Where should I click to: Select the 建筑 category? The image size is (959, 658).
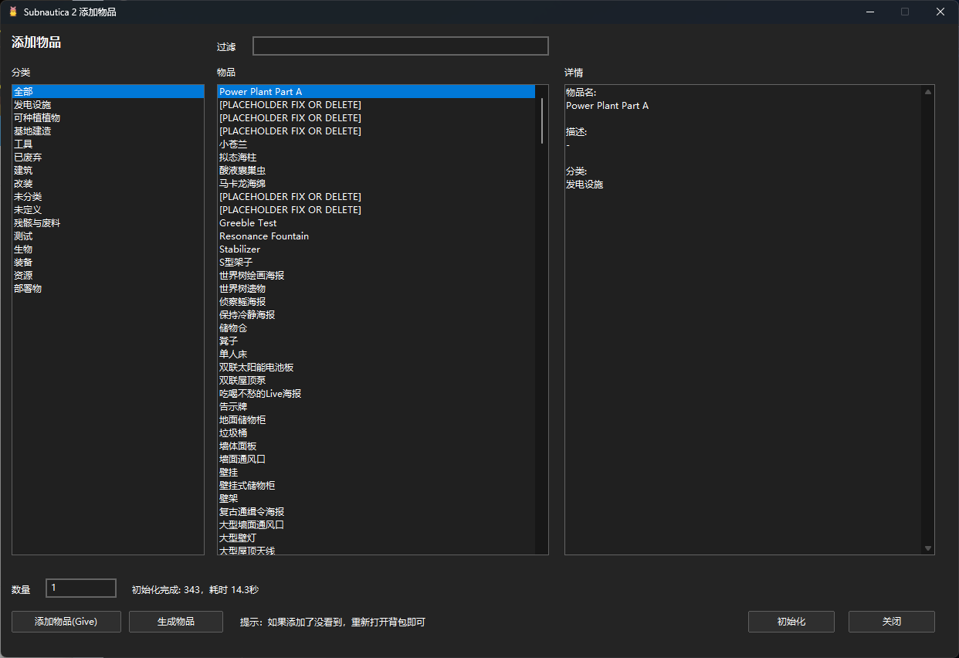(108, 170)
